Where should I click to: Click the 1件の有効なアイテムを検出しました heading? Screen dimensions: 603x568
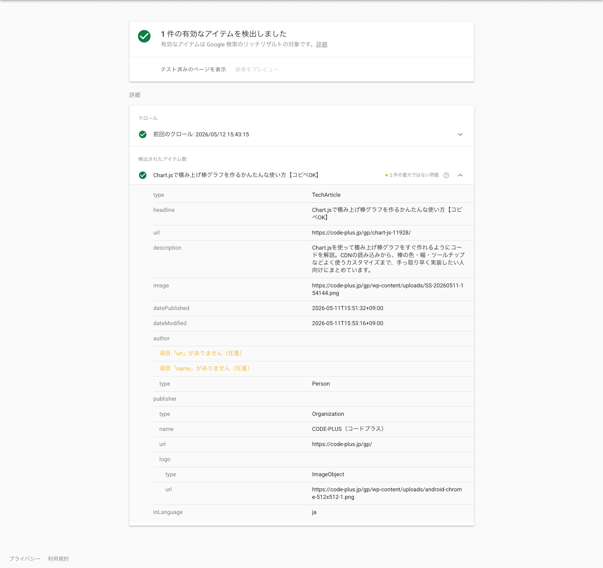pos(224,34)
